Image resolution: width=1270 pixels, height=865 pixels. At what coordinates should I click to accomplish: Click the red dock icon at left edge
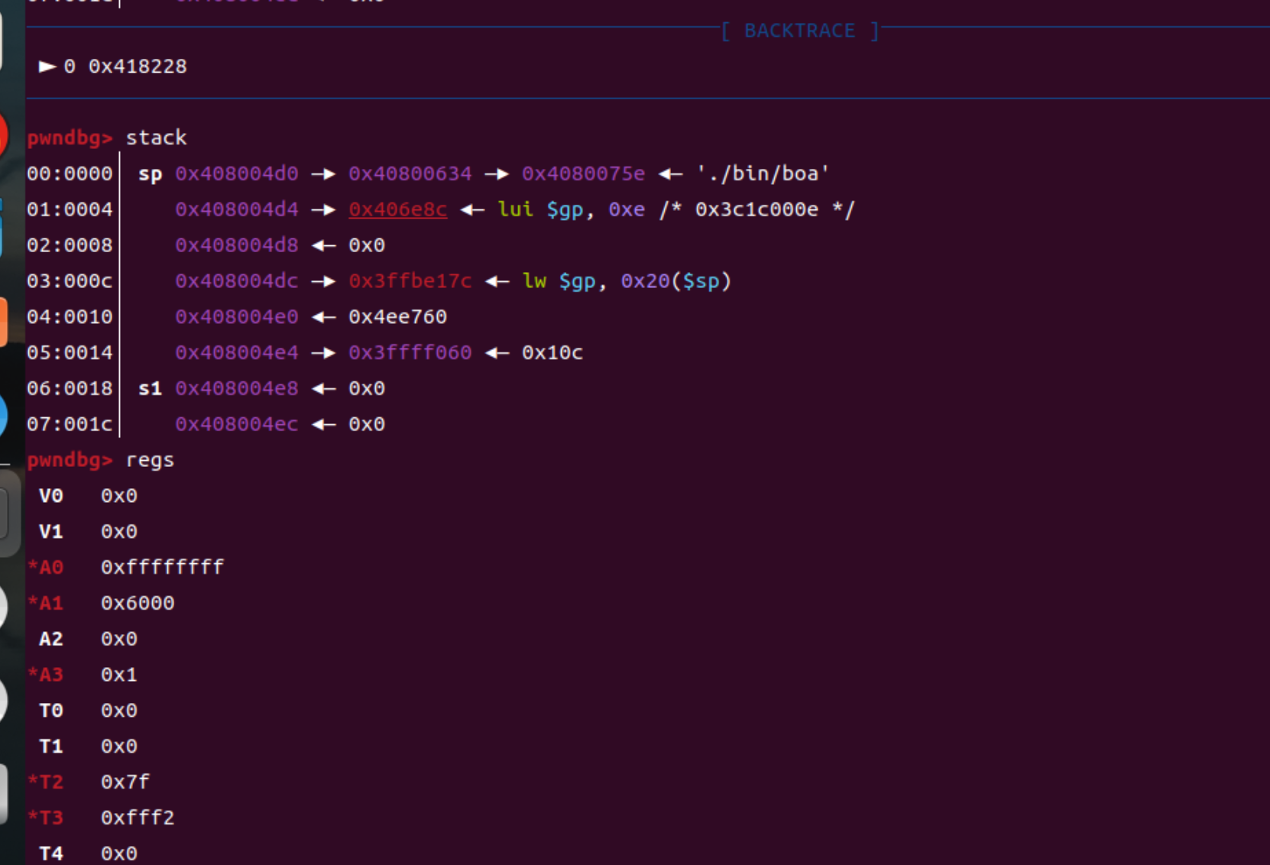3,136
